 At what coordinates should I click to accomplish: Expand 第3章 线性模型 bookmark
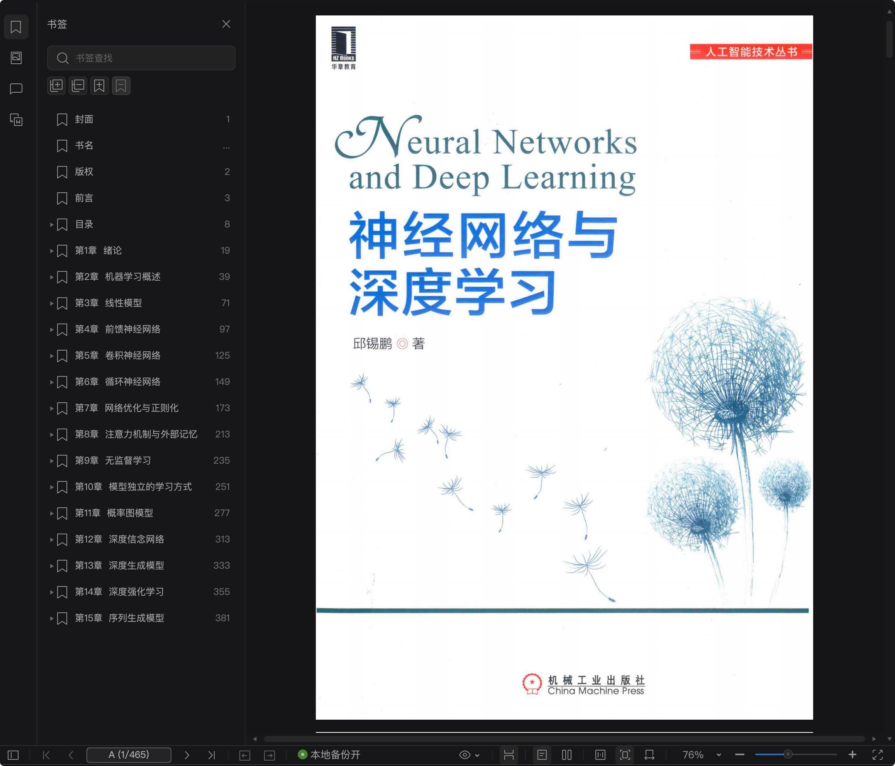(51, 303)
